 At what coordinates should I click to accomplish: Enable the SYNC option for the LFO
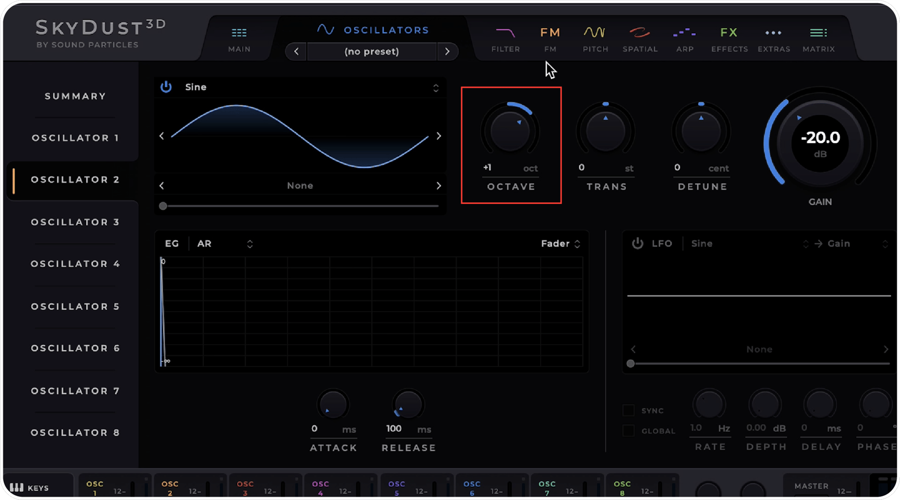pyautogui.click(x=629, y=410)
